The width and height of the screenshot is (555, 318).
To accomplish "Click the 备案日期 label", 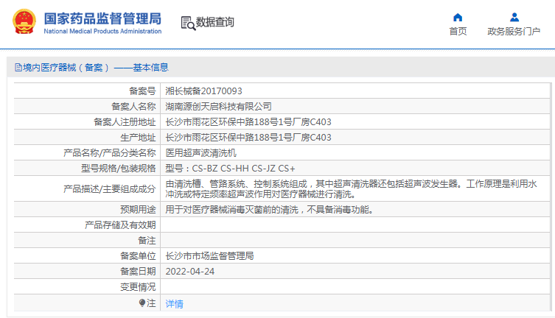I will [x=138, y=272].
